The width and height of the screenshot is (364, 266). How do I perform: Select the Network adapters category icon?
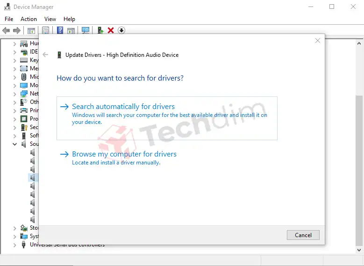24,94
